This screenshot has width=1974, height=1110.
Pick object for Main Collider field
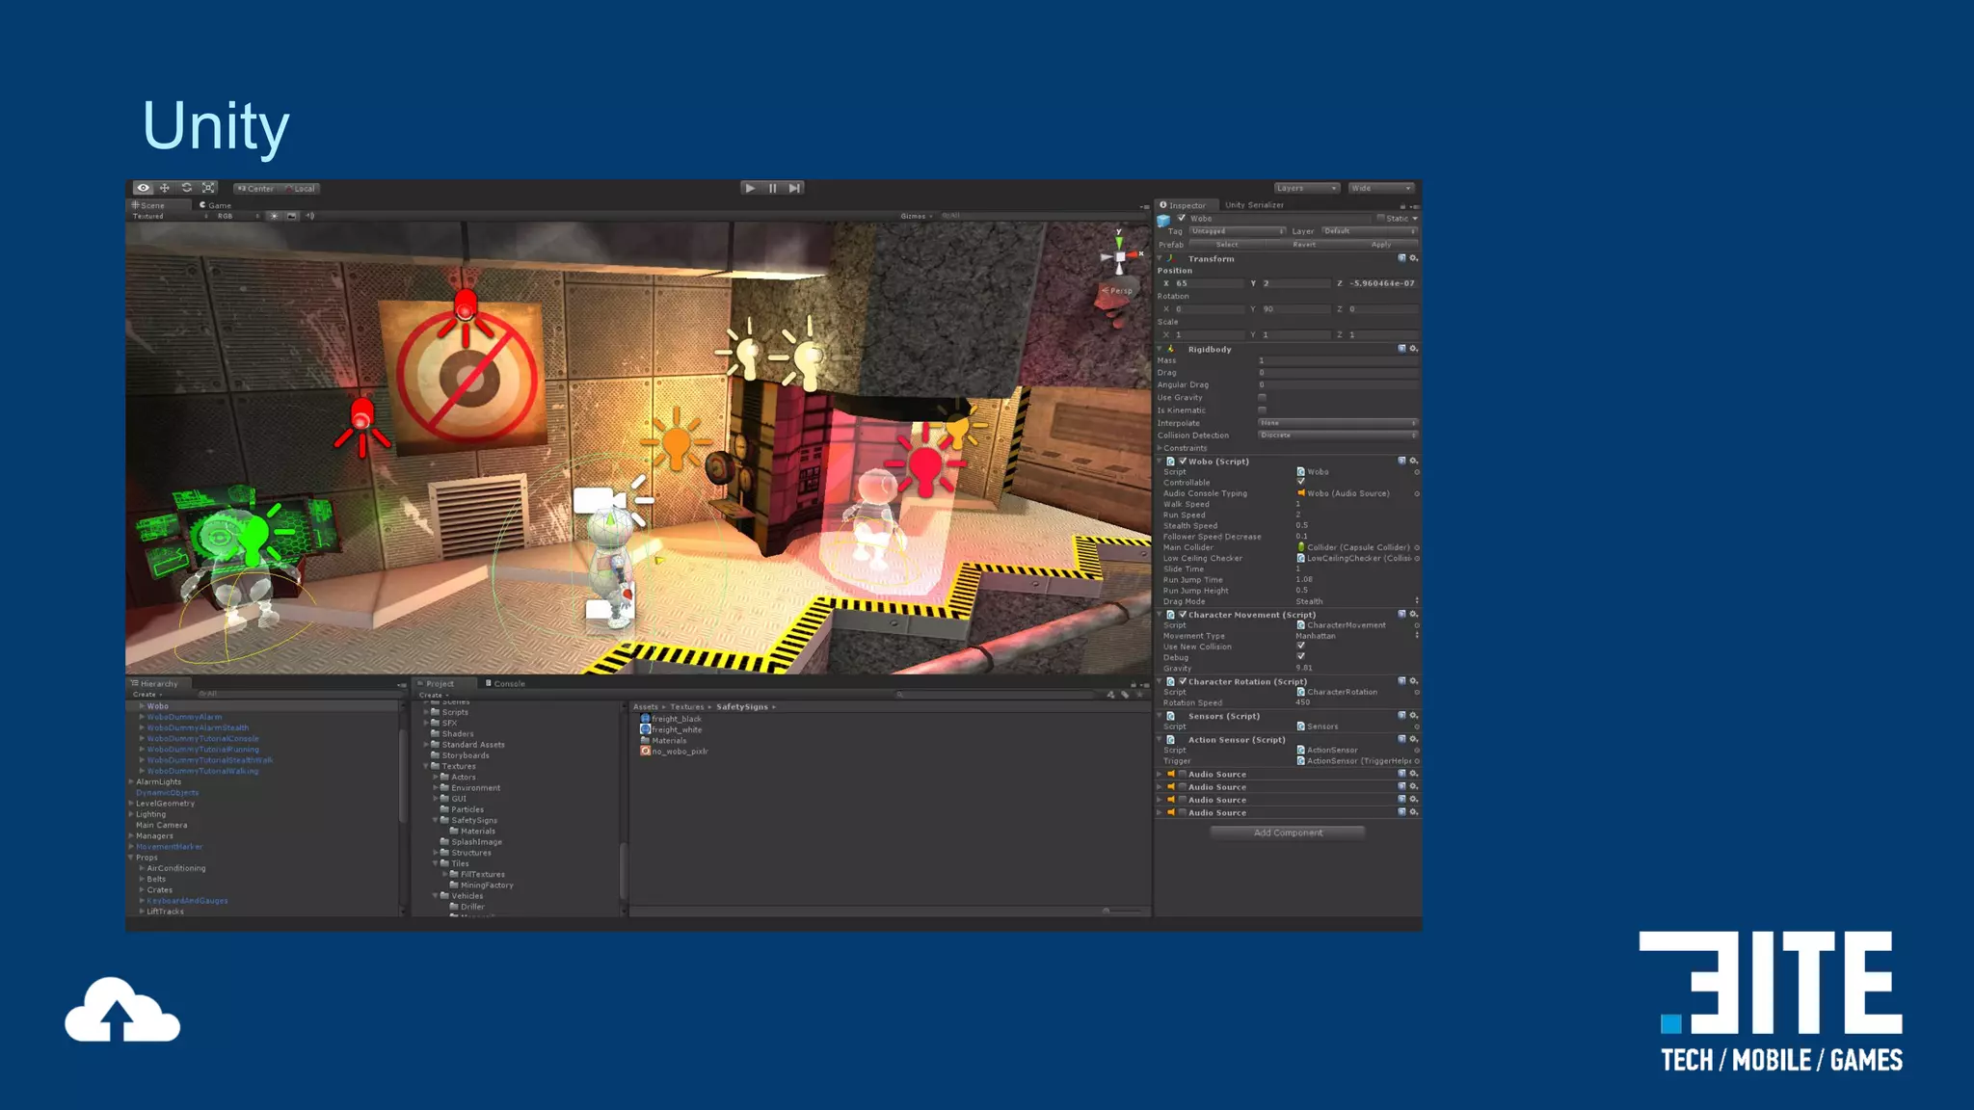(x=1416, y=547)
